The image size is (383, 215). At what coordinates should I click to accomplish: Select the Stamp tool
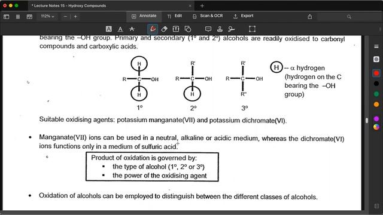[x=220, y=29]
